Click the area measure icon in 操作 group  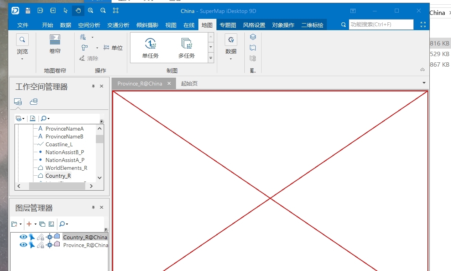pos(83,37)
